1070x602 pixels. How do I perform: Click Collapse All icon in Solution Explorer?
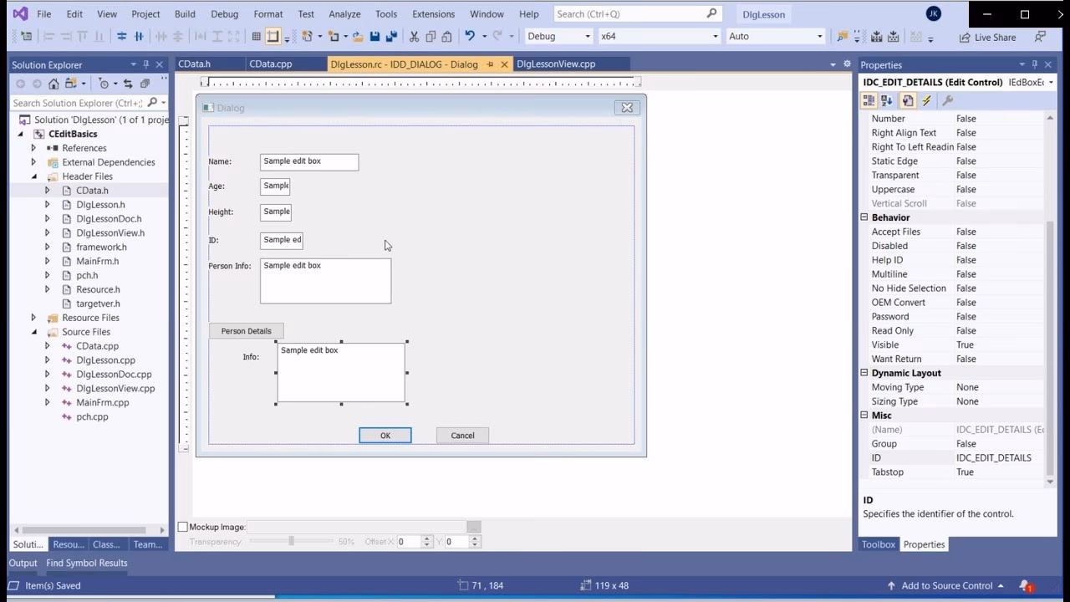(x=145, y=84)
